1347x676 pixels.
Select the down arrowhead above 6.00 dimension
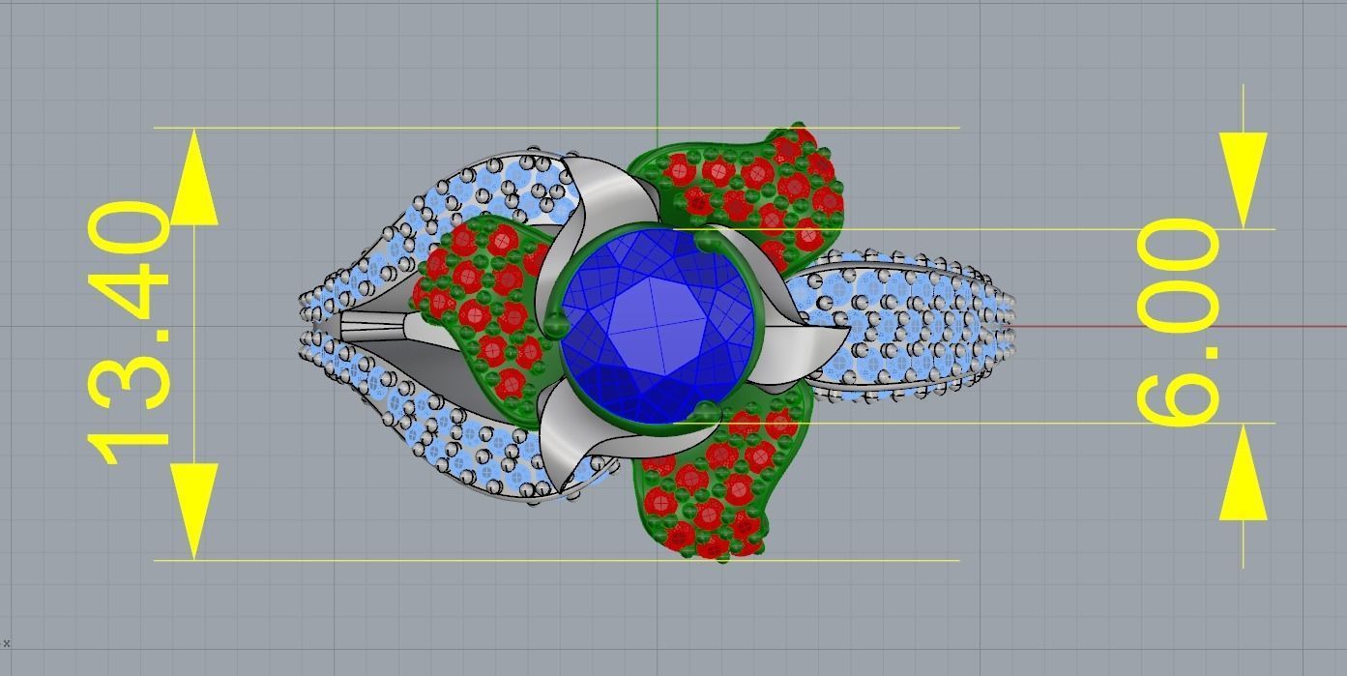coord(1244,181)
